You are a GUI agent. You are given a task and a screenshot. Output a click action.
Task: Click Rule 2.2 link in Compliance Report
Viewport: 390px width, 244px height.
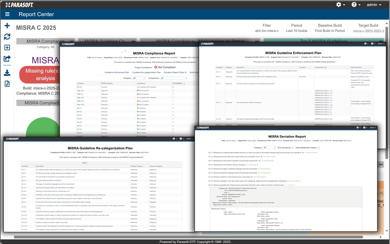[80, 94]
